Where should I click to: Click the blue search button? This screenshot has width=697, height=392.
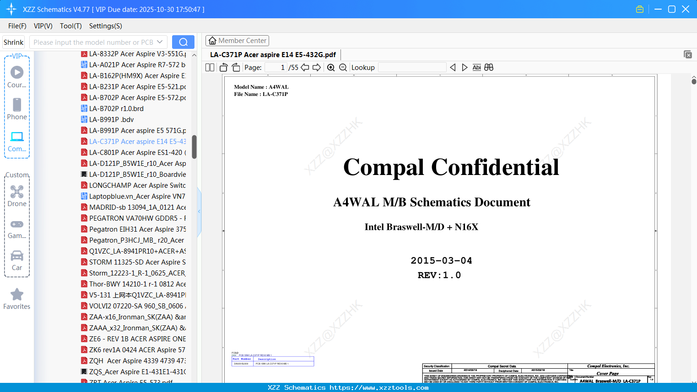pyautogui.click(x=183, y=42)
